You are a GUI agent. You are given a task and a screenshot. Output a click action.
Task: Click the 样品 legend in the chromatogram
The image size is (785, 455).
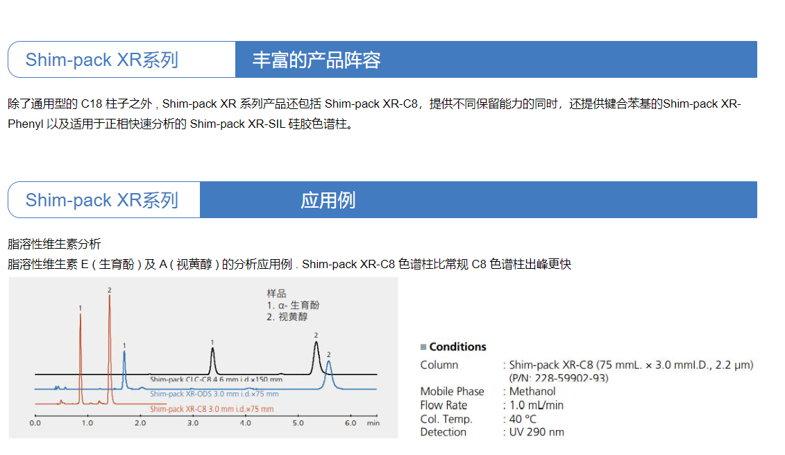[276, 294]
